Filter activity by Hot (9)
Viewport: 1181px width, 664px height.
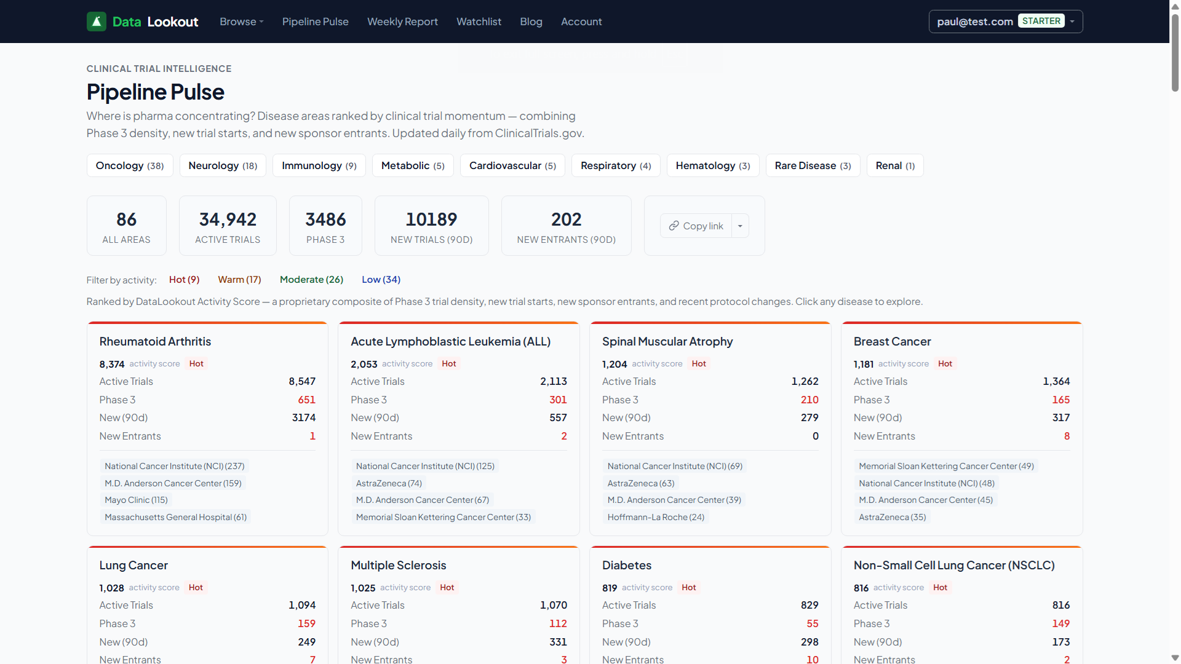184,280
